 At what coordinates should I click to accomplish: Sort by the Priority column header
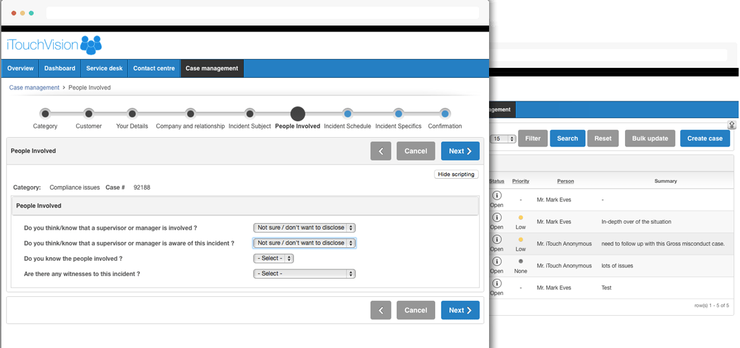click(521, 181)
